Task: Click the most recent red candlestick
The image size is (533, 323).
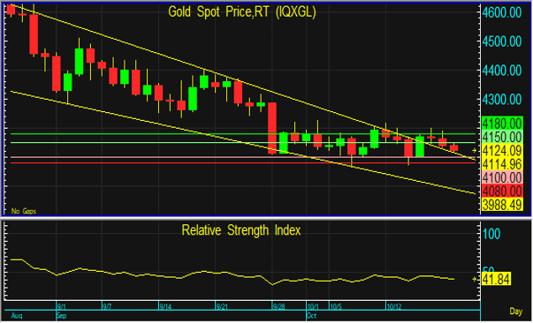Action: click(453, 148)
